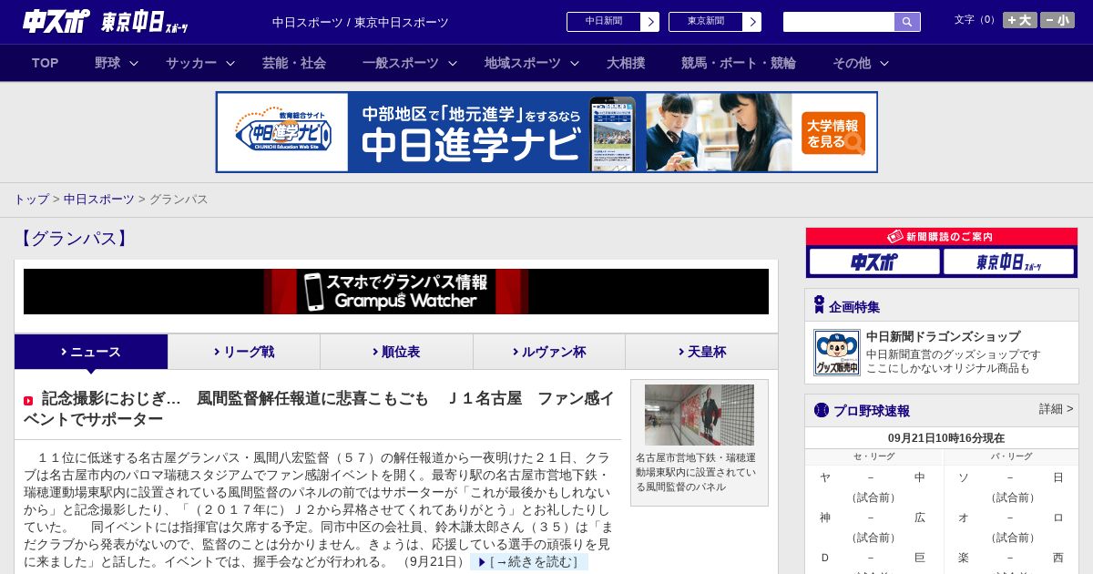
Task: Follow the 中日スポーツ breadcrumb link
Action: tap(99, 199)
